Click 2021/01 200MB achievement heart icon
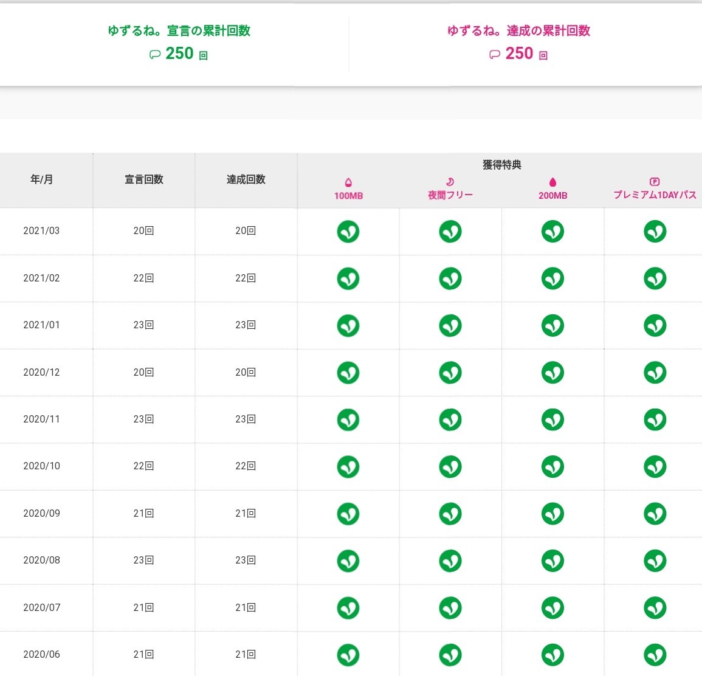The image size is (702, 676). pyautogui.click(x=552, y=325)
